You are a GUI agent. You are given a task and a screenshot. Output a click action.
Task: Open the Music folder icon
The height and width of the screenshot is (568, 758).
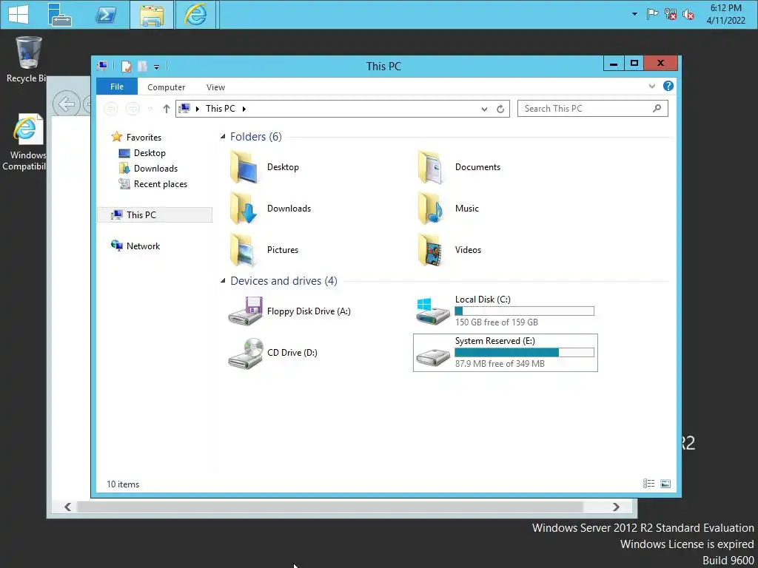432,209
